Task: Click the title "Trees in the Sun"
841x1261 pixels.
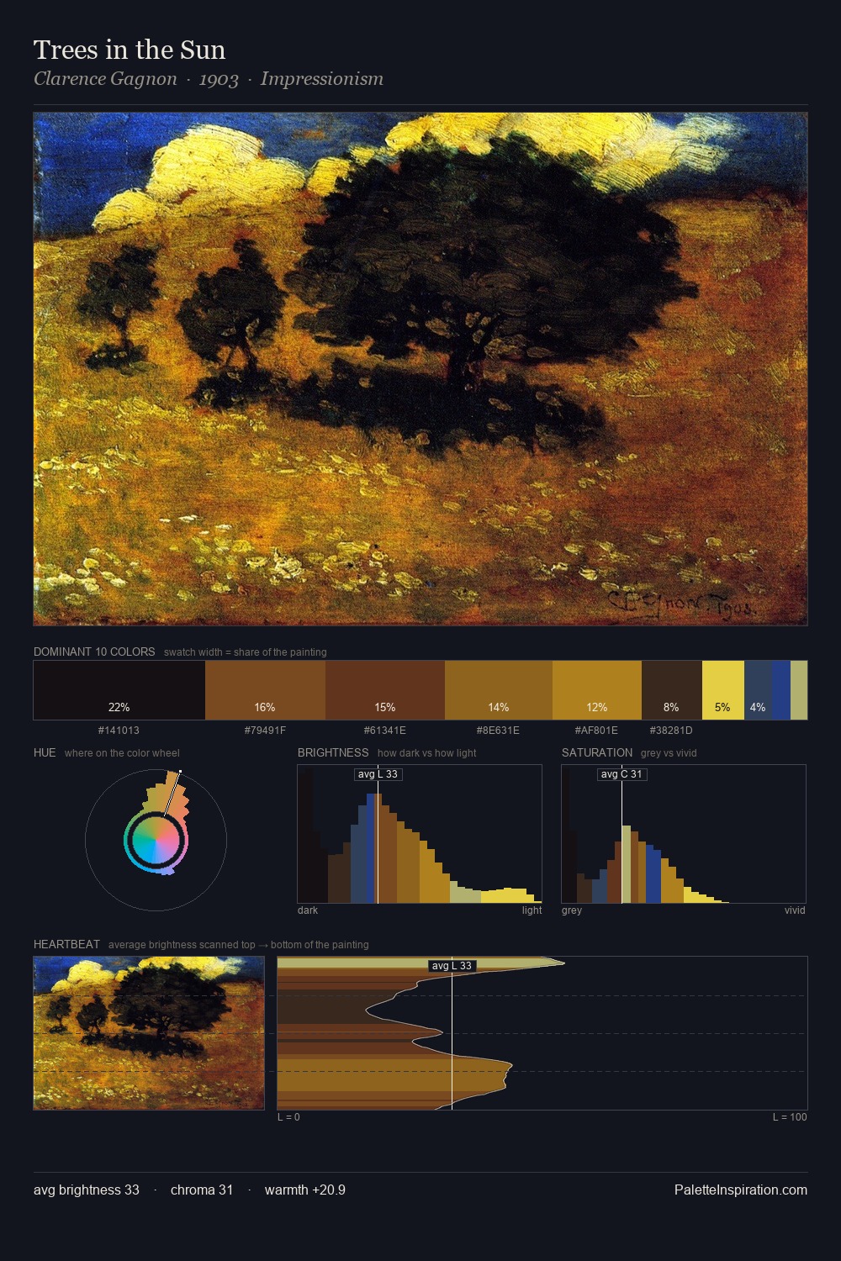Action: [130, 50]
